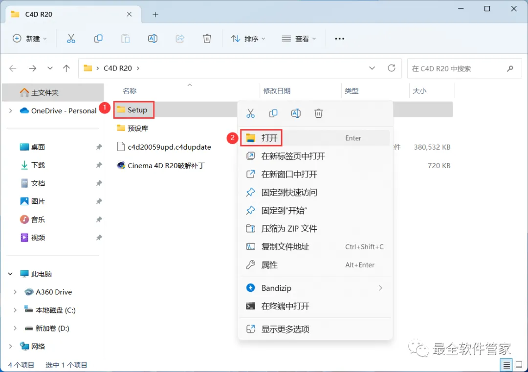Sort by the 名称 column header

pyautogui.click(x=130, y=91)
